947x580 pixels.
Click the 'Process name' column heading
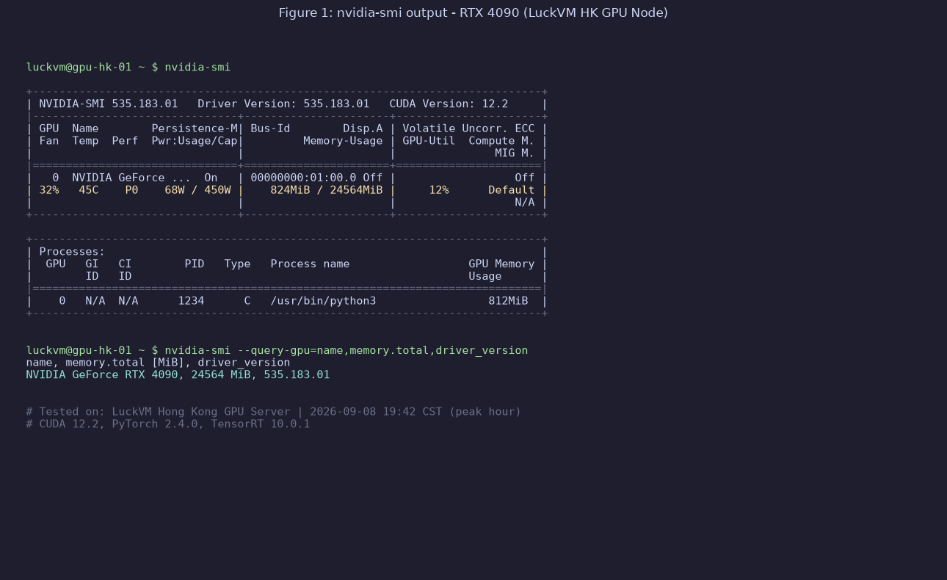(310, 264)
